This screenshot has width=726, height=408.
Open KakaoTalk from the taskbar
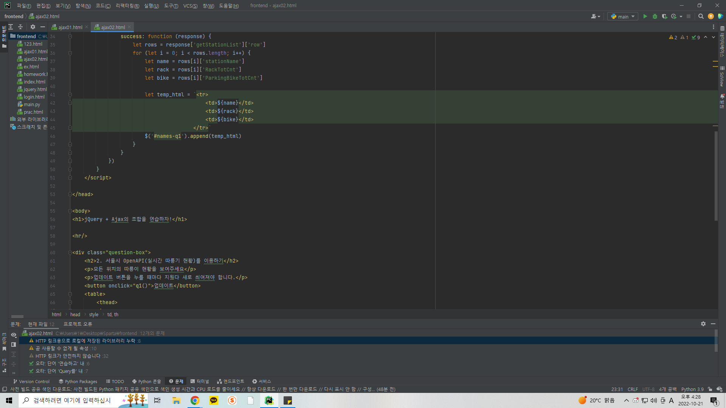tap(214, 400)
